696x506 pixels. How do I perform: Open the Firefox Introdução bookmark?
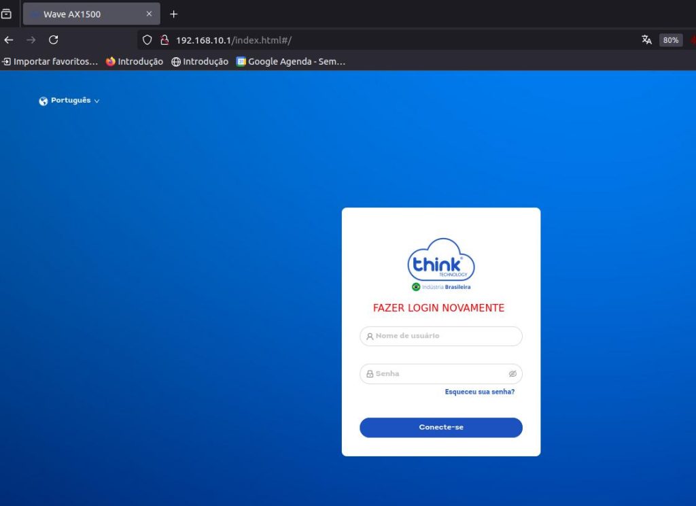pyautogui.click(x=135, y=62)
